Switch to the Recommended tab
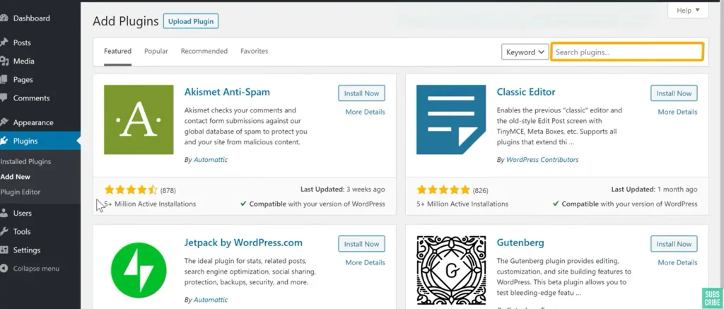724x309 pixels. [x=204, y=52]
